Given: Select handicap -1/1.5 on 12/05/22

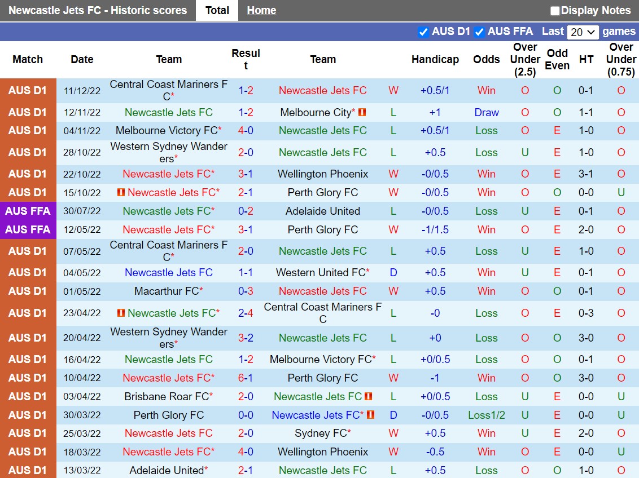Looking at the screenshot, I should click(x=435, y=230).
